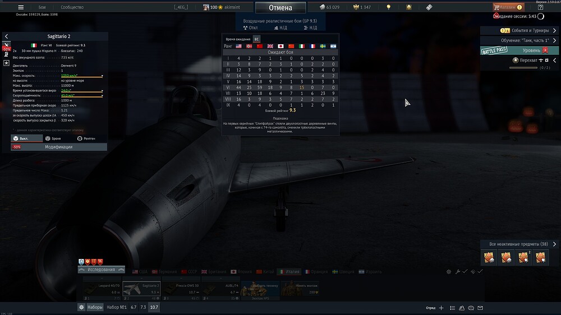Select the last inactive booster item
The height and width of the screenshot is (315, 561).
pyautogui.click(x=541, y=257)
